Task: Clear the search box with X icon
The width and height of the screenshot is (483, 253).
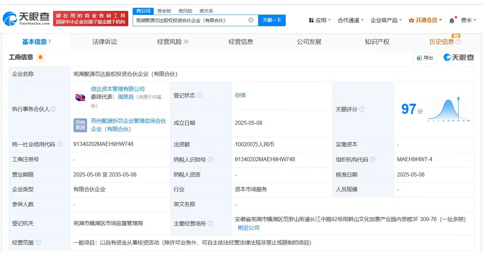Action: [x=251, y=20]
